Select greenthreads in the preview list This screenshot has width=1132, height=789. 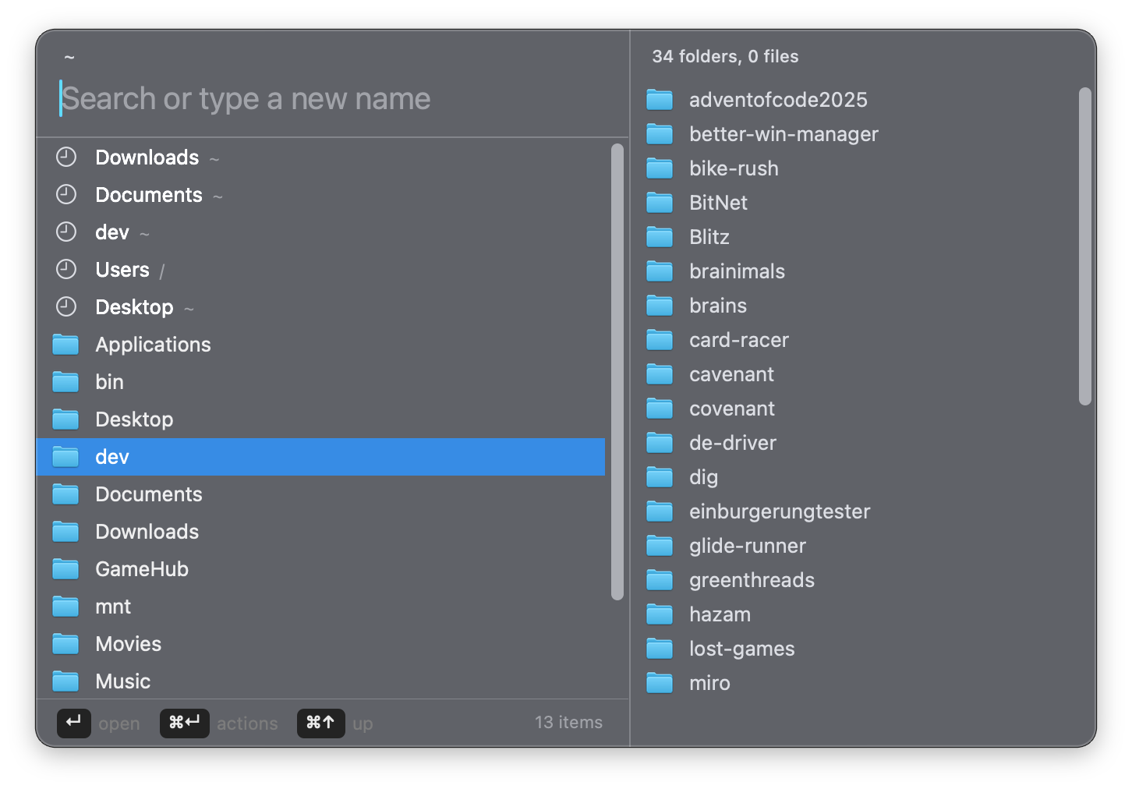752,580
